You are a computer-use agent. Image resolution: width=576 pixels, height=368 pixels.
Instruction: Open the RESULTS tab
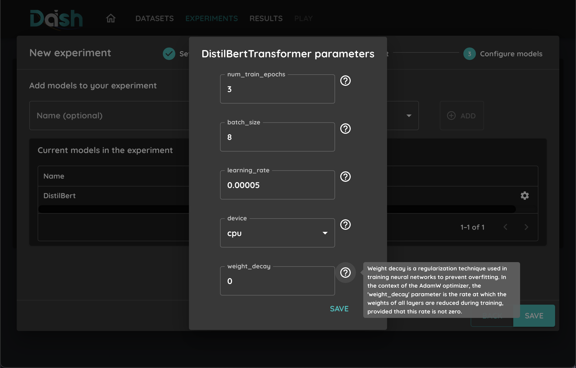pyautogui.click(x=266, y=19)
